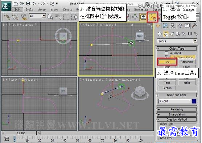Open the Rendering menu
The width and height of the screenshot is (202, 143).
click(141, 9)
